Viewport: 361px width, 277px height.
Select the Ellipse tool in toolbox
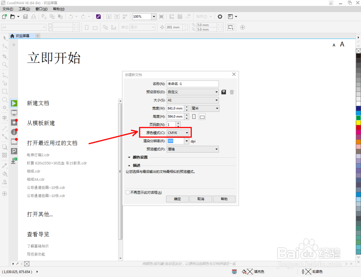pos(5,99)
